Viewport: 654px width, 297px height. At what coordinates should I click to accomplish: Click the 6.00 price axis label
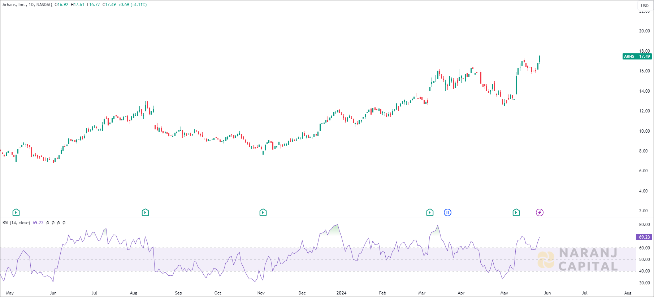[644, 171]
